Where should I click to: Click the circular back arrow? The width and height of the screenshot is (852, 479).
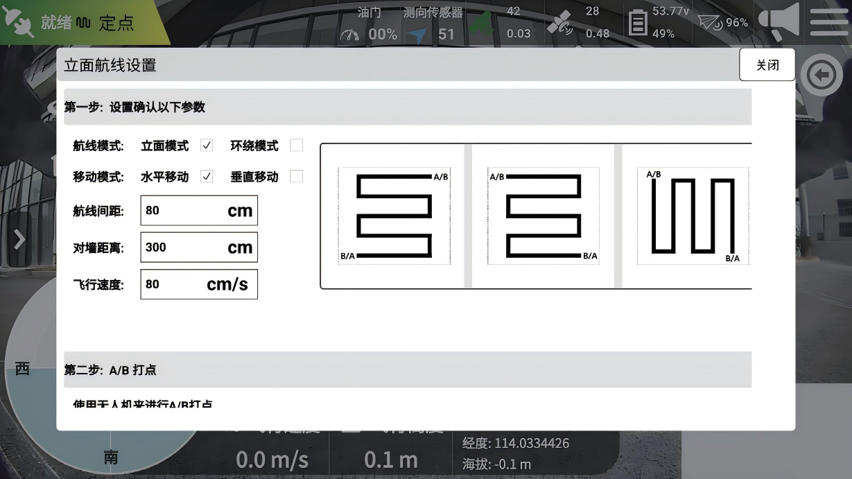point(821,75)
